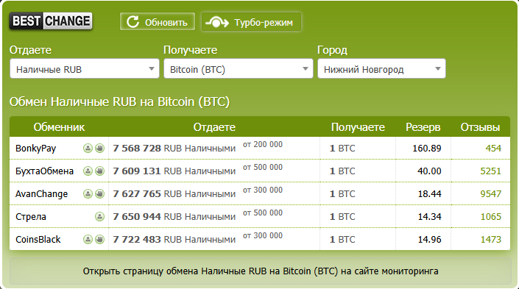Open the БухтаОбмена exchanger
The height and width of the screenshot is (289, 519).
[x=44, y=171]
